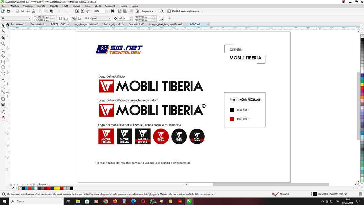
Task: Select the Interactive Fill tool
Action: (x=3, y=117)
